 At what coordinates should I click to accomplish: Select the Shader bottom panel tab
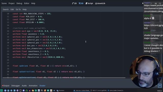click(x=42, y=86)
